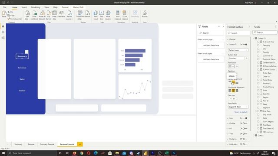278x156 pixels.
Task: Turn on the Background toggle
Action: pos(245,139)
